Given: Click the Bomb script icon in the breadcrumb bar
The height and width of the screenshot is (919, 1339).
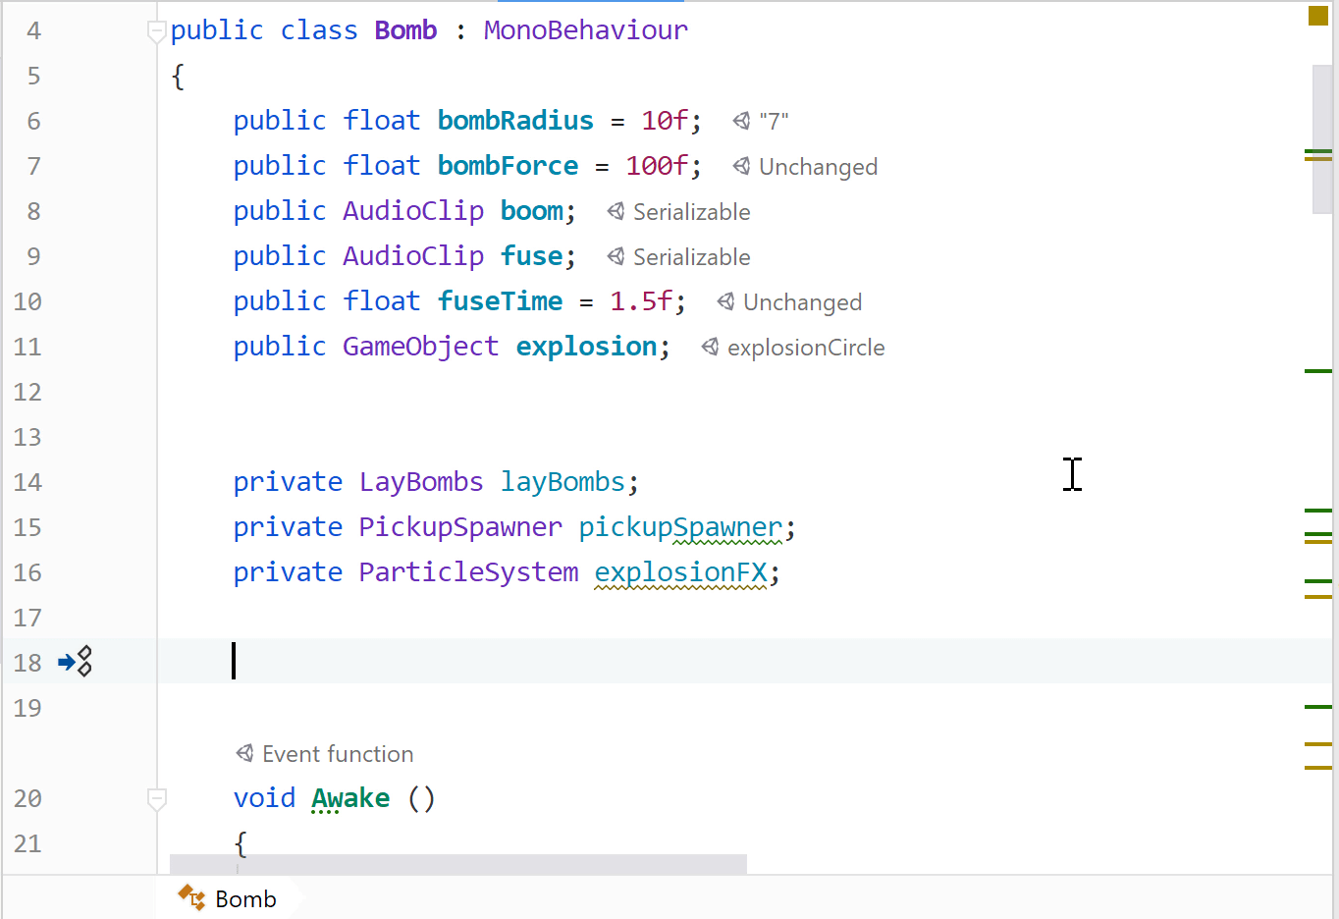Looking at the screenshot, I should [x=188, y=897].
